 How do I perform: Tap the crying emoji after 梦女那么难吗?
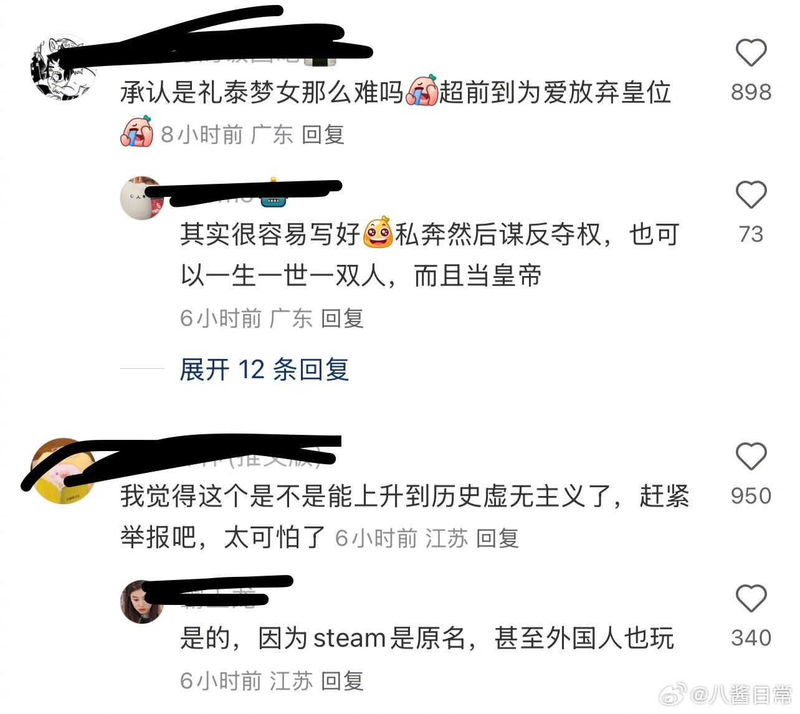422,92
